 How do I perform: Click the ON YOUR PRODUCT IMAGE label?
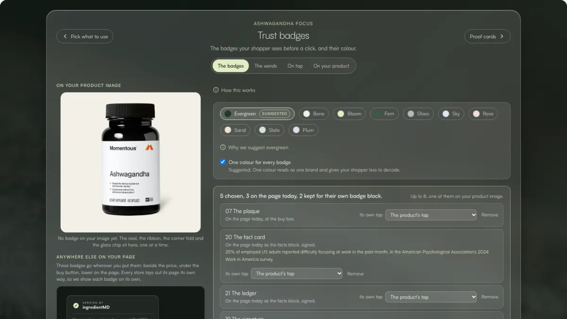[x=89, y=86]
